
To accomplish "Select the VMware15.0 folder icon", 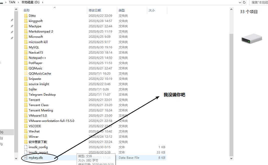I will 26,115.
